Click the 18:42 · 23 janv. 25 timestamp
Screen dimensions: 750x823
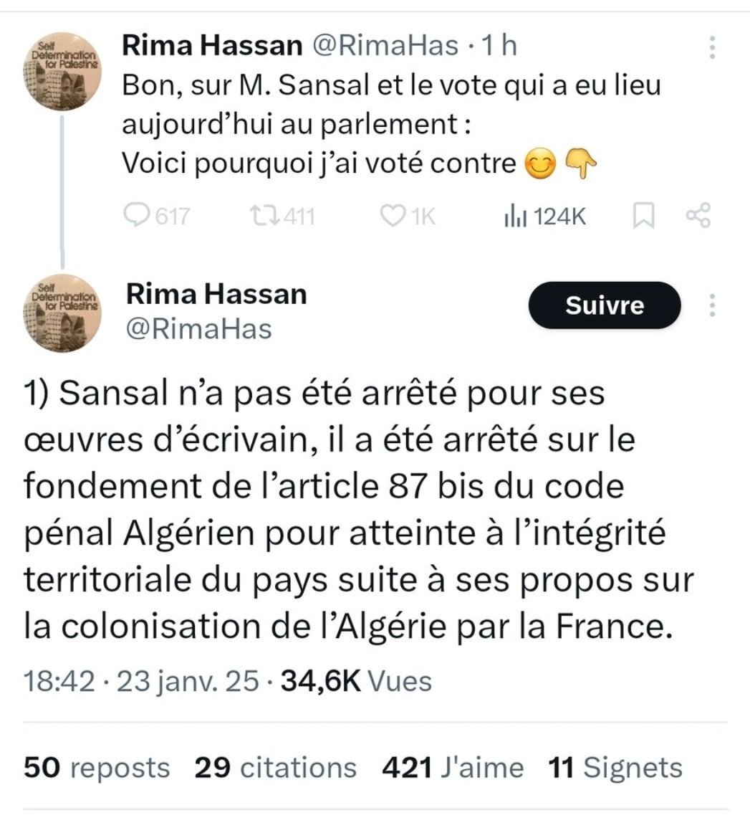(x=141, y=681)
